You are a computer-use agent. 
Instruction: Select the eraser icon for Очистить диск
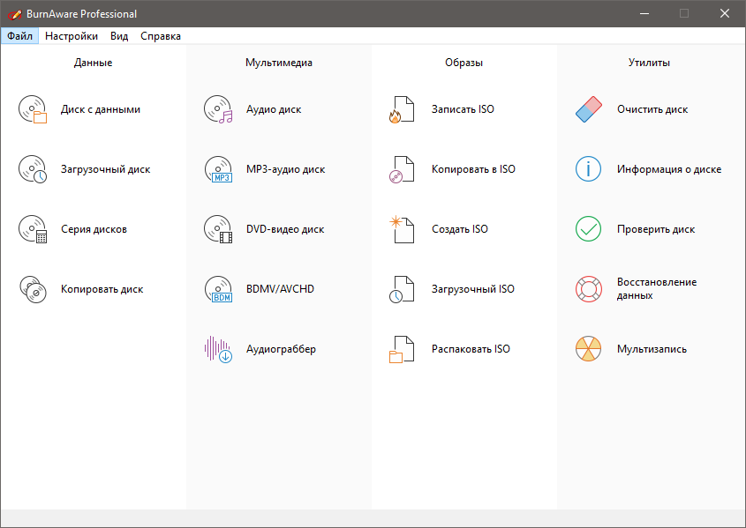point(588,110)
